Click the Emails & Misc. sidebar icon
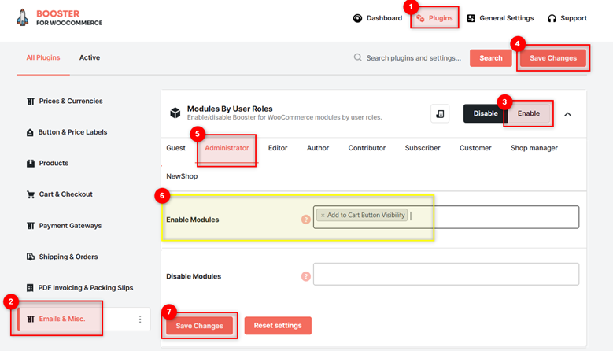Viewport: 613px width, 351px height. coord(31,320)
